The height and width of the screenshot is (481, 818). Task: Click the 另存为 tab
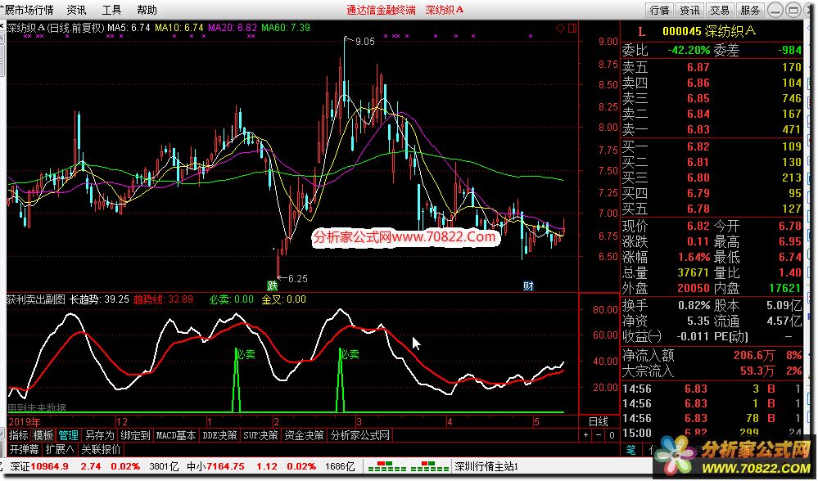coord(99,435)
